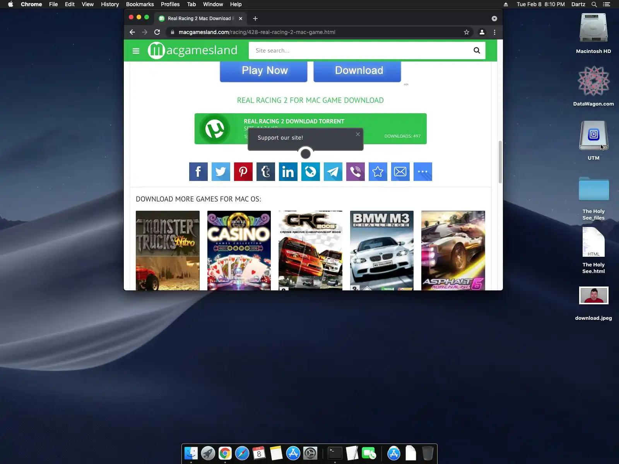Viewport: 619px width, 464px height.
Task: Click the star favorites share icon
Action: [378, 172]
